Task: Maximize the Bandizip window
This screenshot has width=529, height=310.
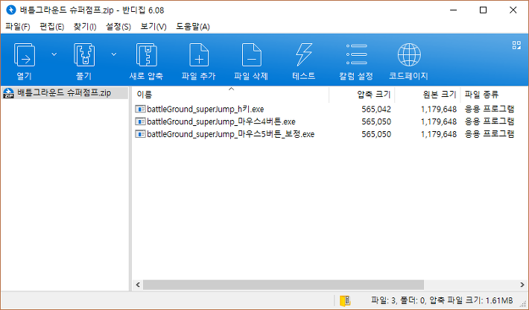Action: click(483, 10)
